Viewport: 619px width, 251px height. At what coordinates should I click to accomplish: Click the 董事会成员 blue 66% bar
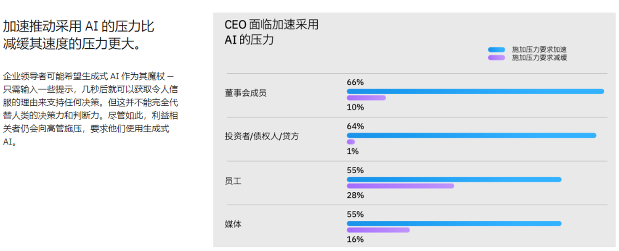click(x=475, y=91)
